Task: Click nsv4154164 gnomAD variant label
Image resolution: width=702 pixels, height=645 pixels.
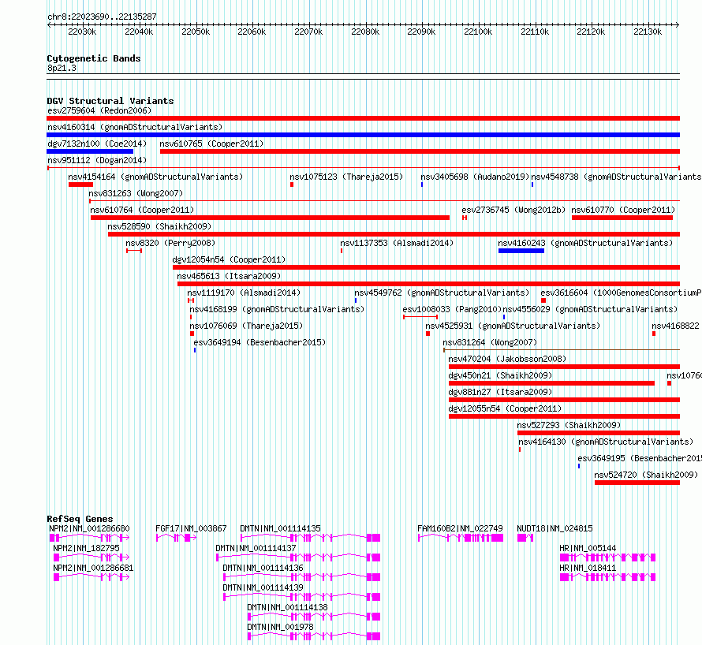Action: 155,177
